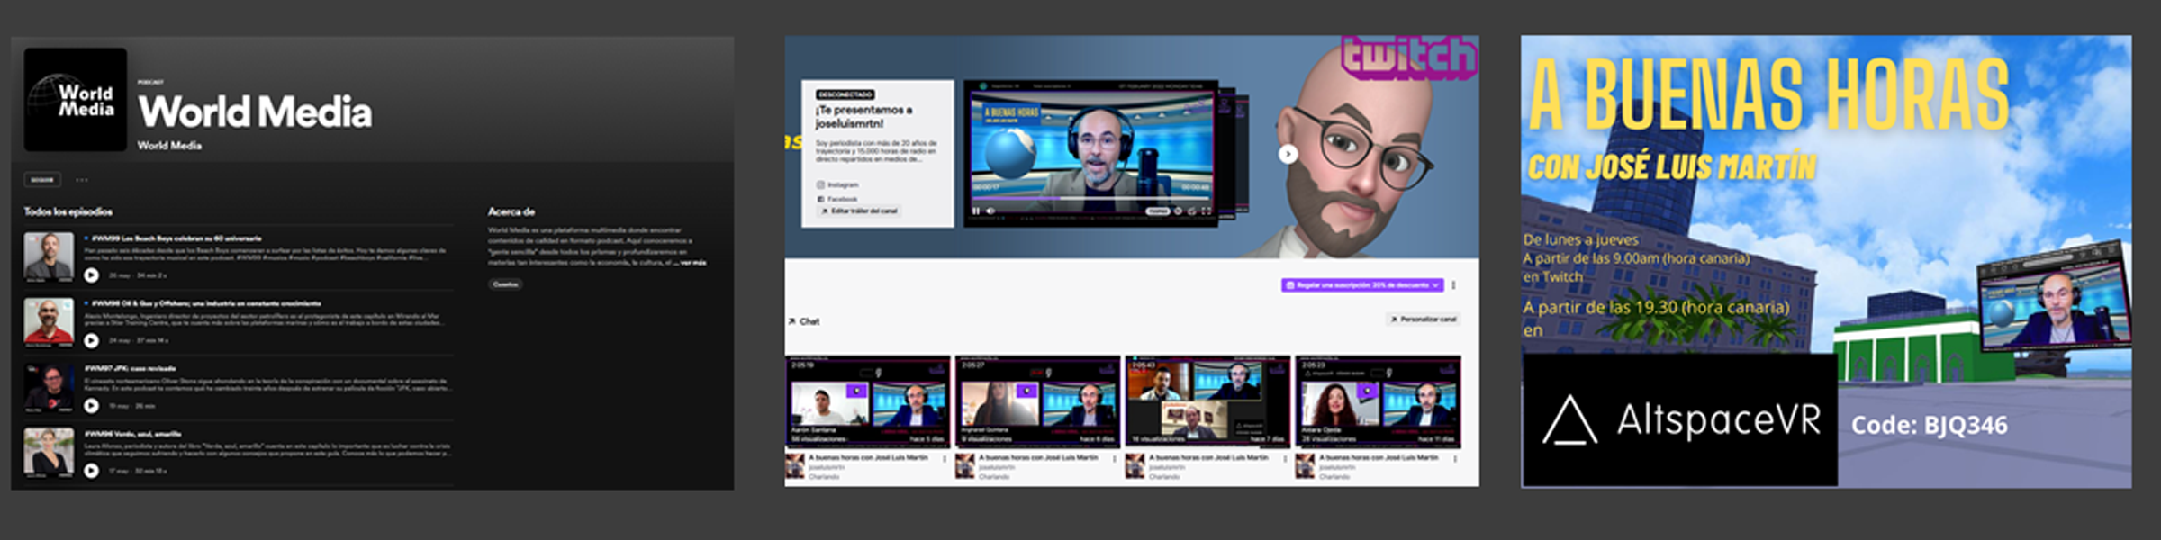Image resolution: width=2161 pixels, height=540 pixels.
Task: Open the kebab menu beside the gift subscription button
Action: (1454, 285)
